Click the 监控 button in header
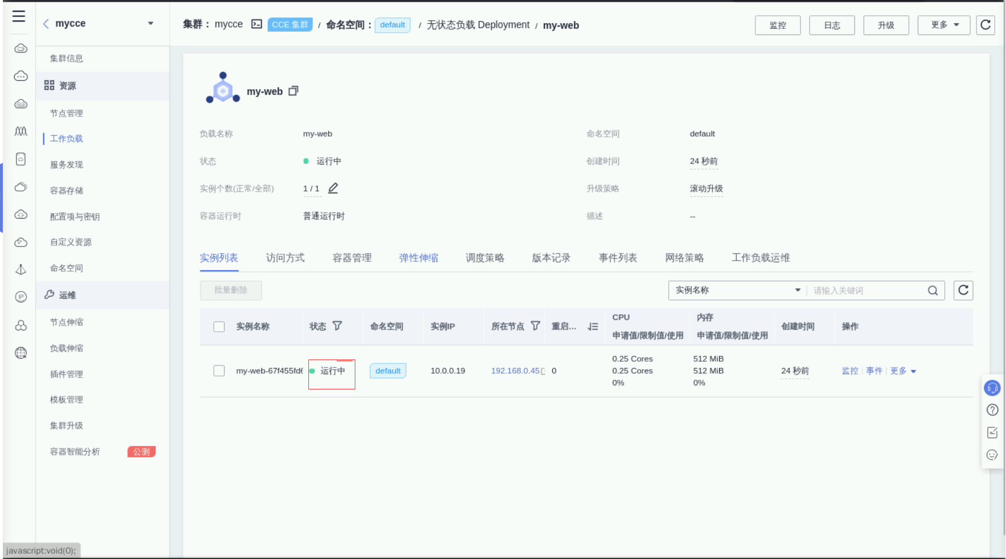Image resolution: width=1006 pixels, height=559 pixels. point(778,25)
